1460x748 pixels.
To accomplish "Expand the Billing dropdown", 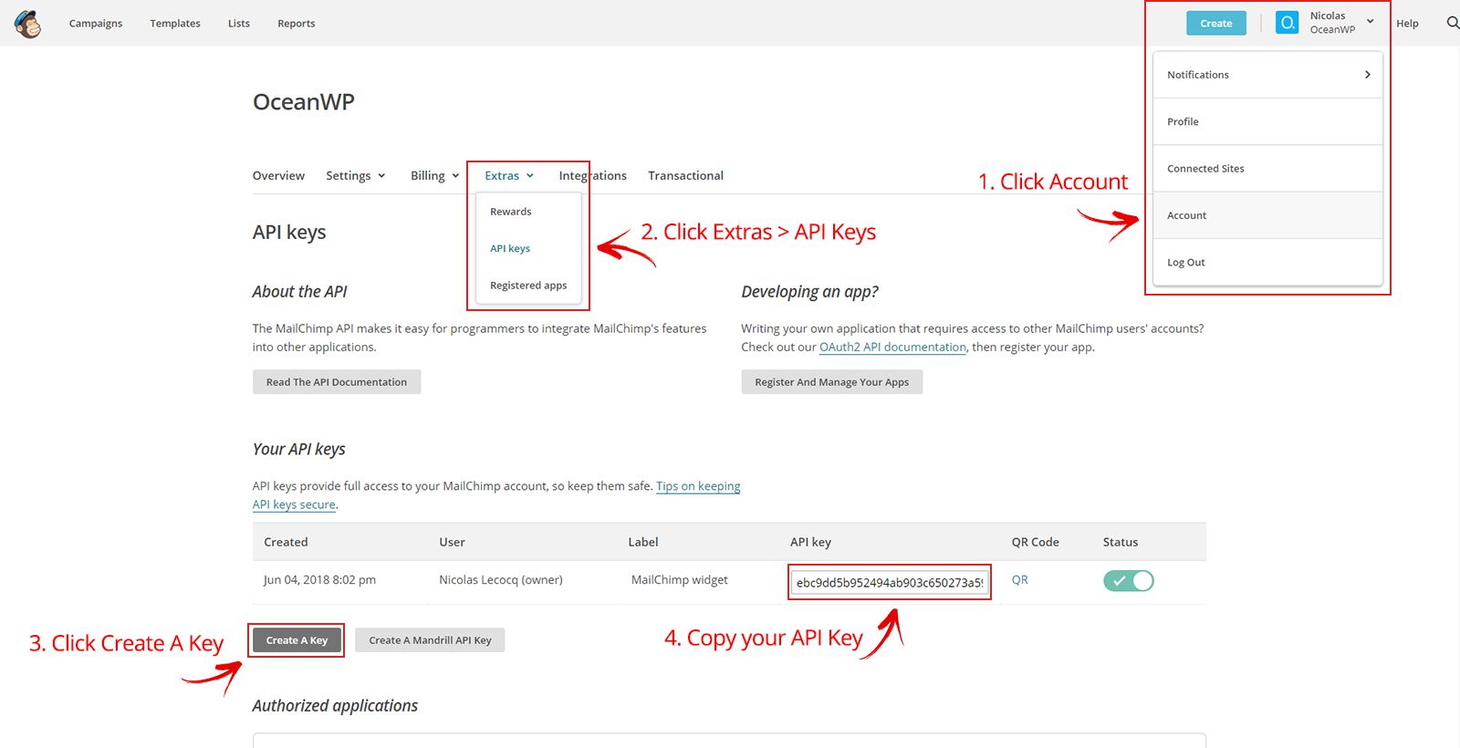I will pyautogui.click(x=435, y=176).
